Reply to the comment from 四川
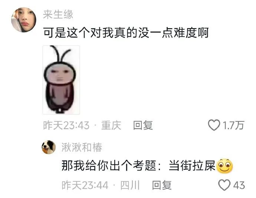256x198 pixels. (x=162, y=185)
